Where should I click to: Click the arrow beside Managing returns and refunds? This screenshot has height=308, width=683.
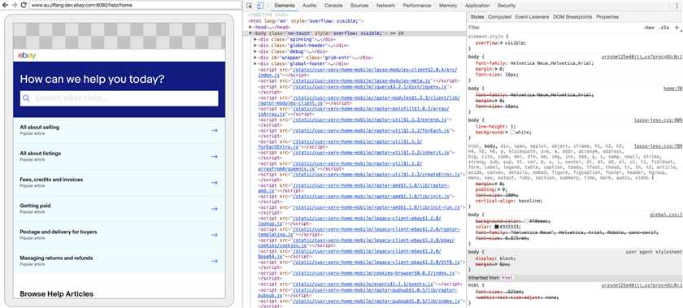point(215,261)
